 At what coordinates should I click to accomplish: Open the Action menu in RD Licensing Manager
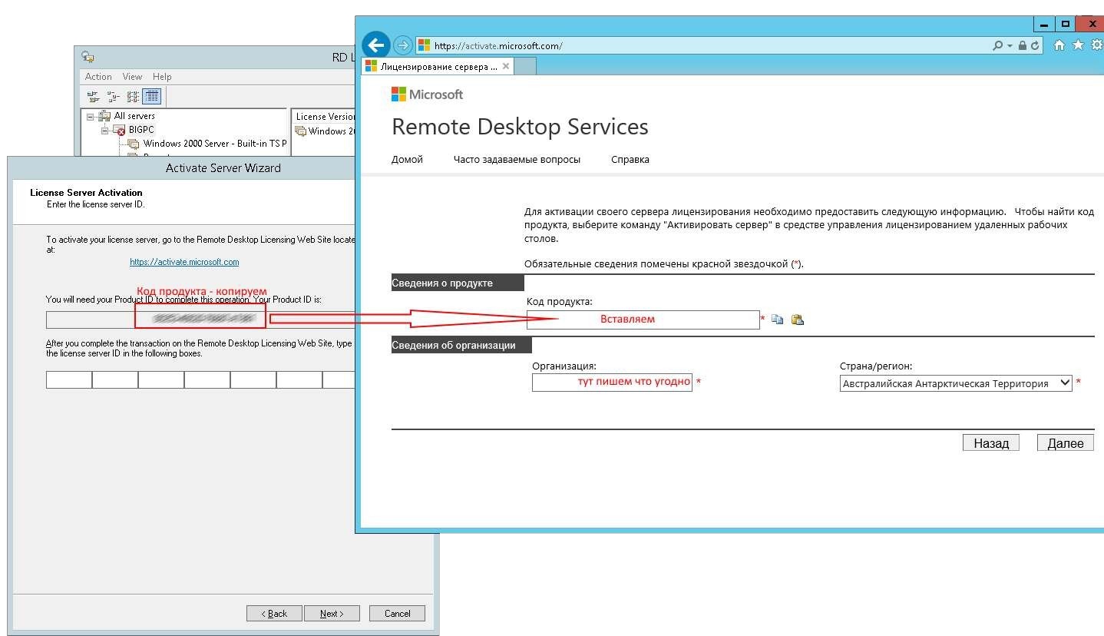point(98,77)
